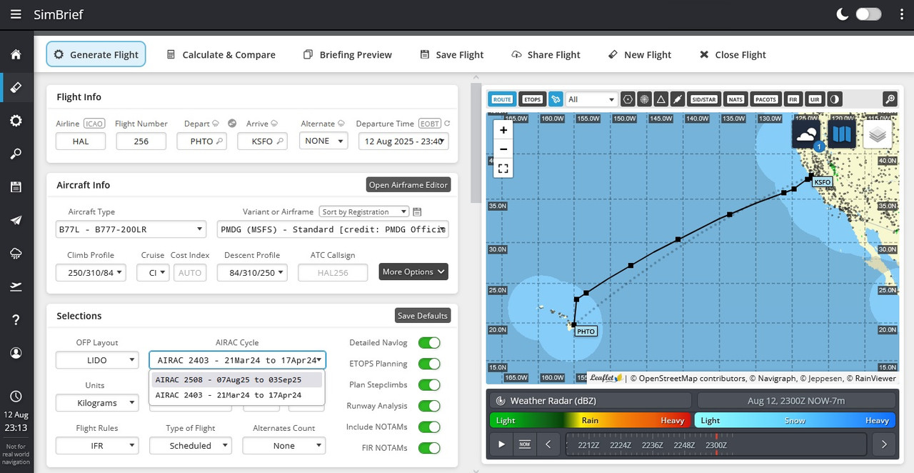Show SID/STAR overlay on map

point(705,99)
